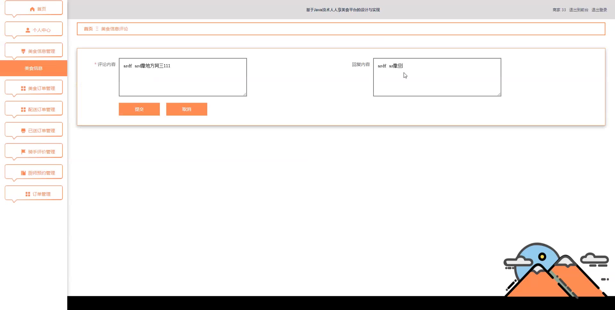Expand the 配送订单管理 menu
Viewport: 615px width, 310px height.
pyautogui.click(x=34, y=109)
